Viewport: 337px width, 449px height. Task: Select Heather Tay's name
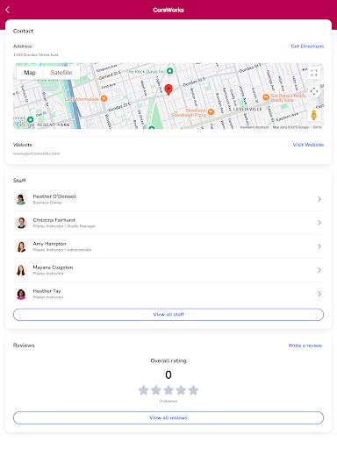[47, 291]
